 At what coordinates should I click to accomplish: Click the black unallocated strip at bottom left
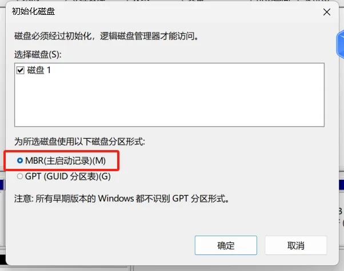pyautogui.click(x=3, y=260)
